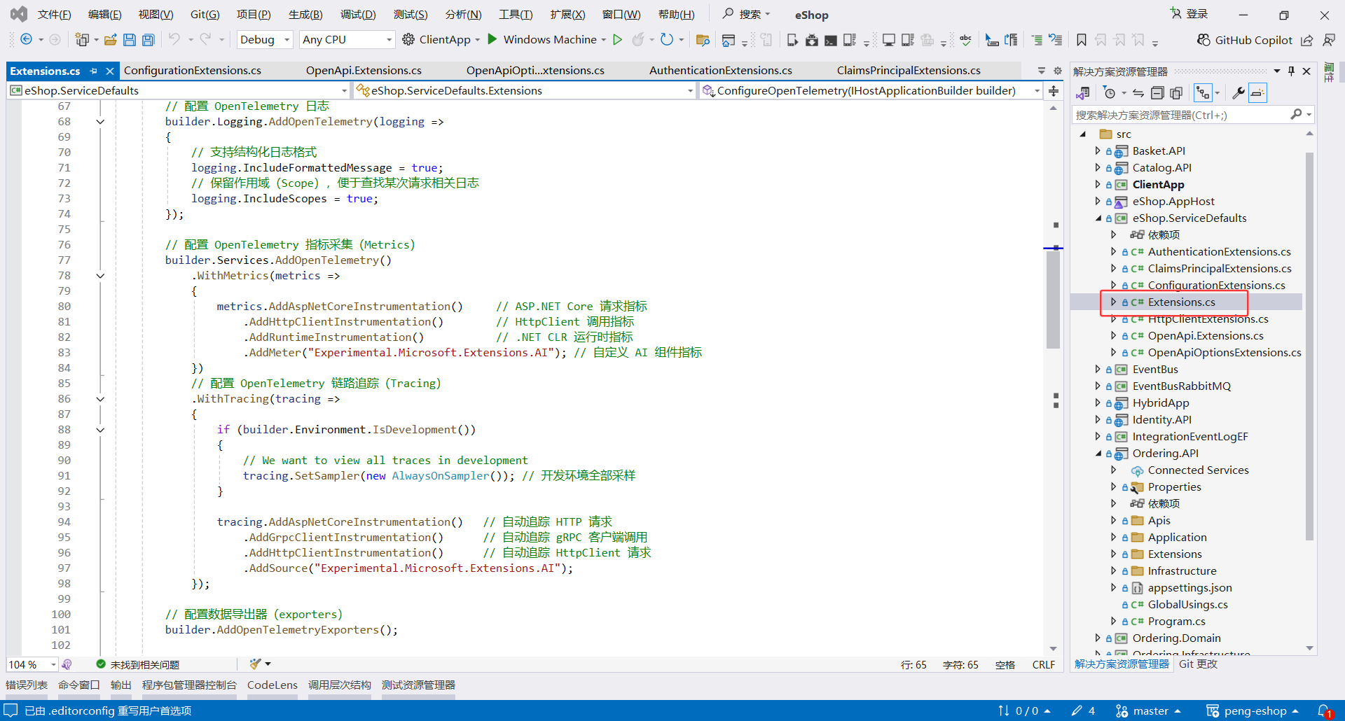Open the Debug configuration dropdown
Screen dimensions: 1345x721
click(264, 40)
